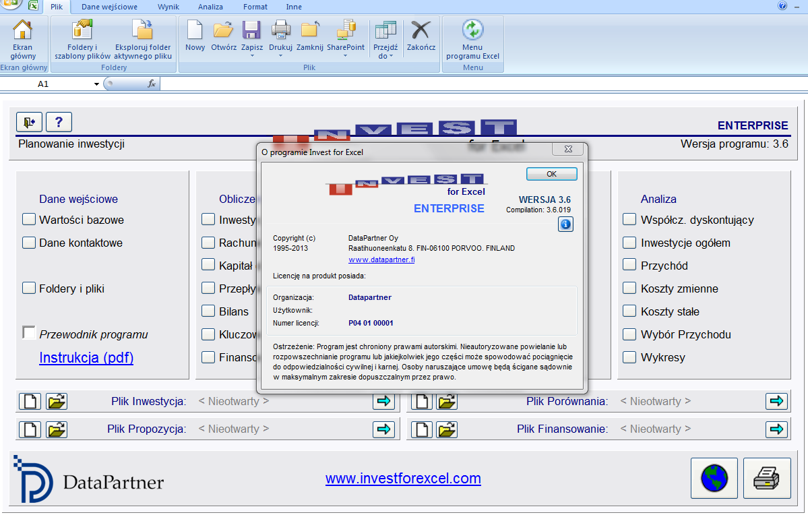Click the Name Box showing A1

click(x=43, y=84)
